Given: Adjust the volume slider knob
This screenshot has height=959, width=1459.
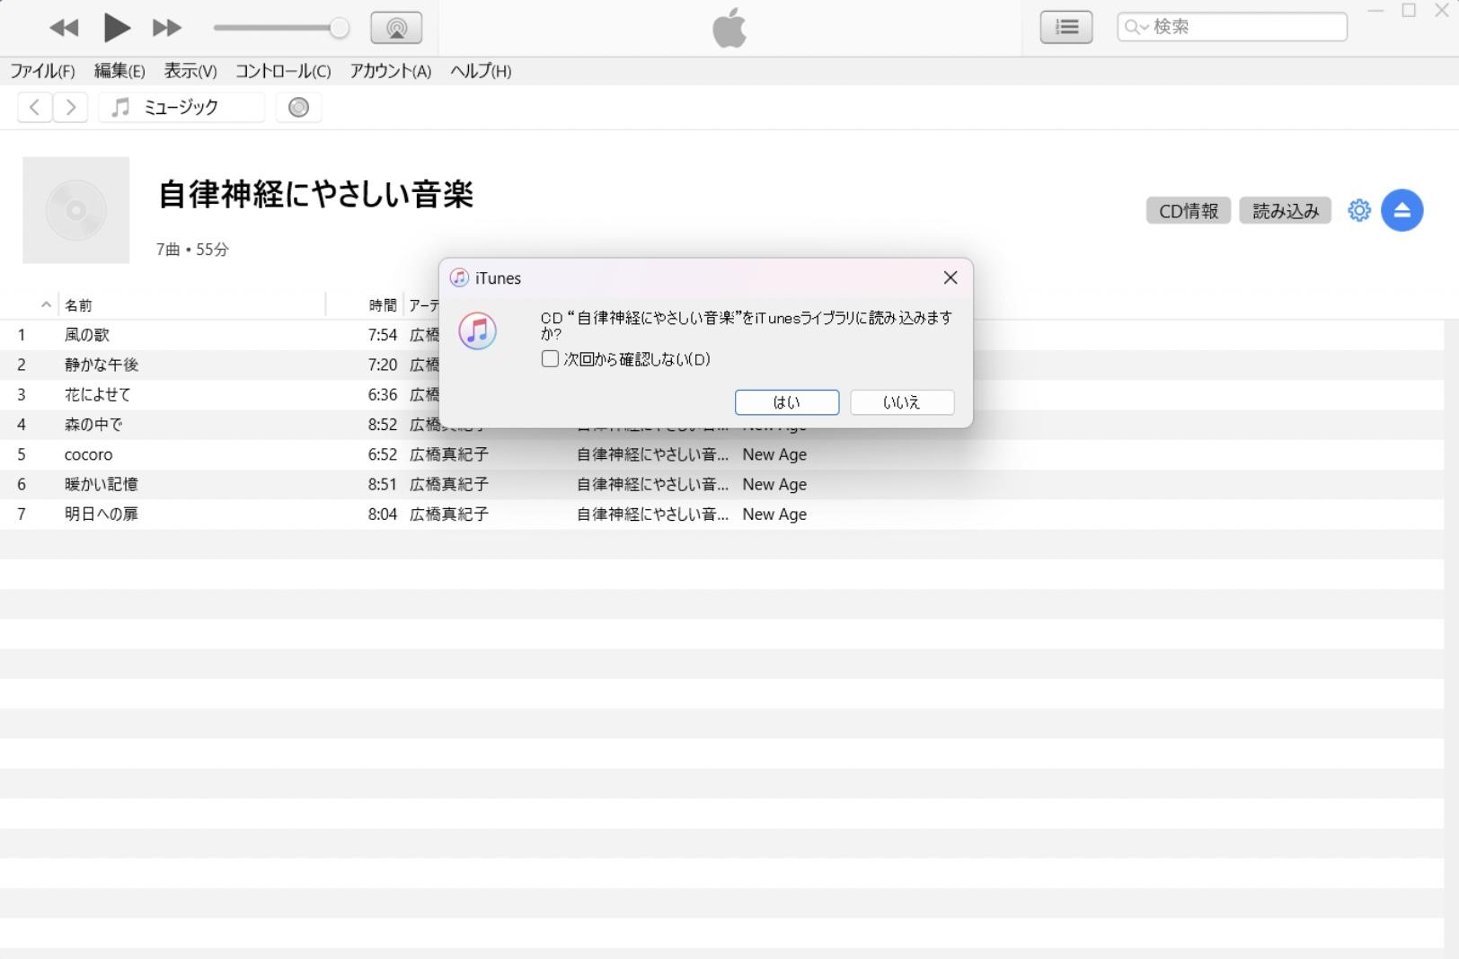Looking at the screenshot, I should (339, 28).
